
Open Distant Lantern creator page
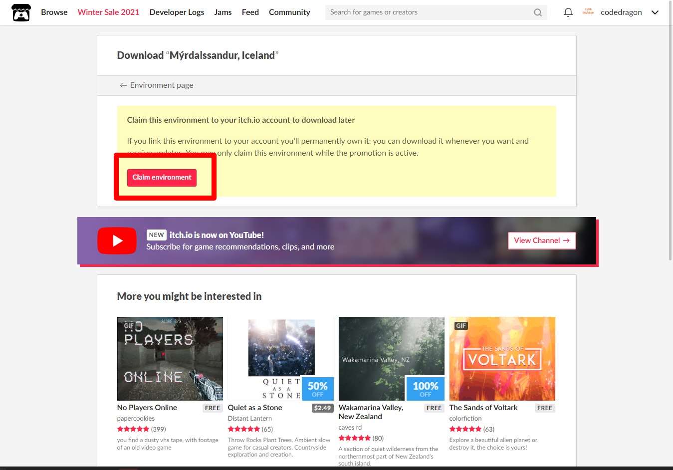[250, 419]
